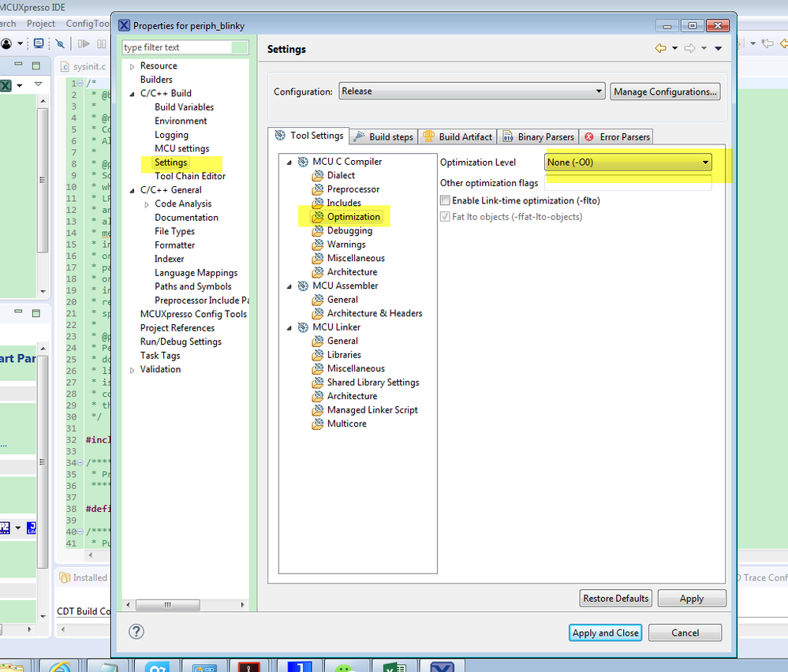Screen dimensions: 788x672
Task: Click Restore Defaults button
Action: [615, 598]
